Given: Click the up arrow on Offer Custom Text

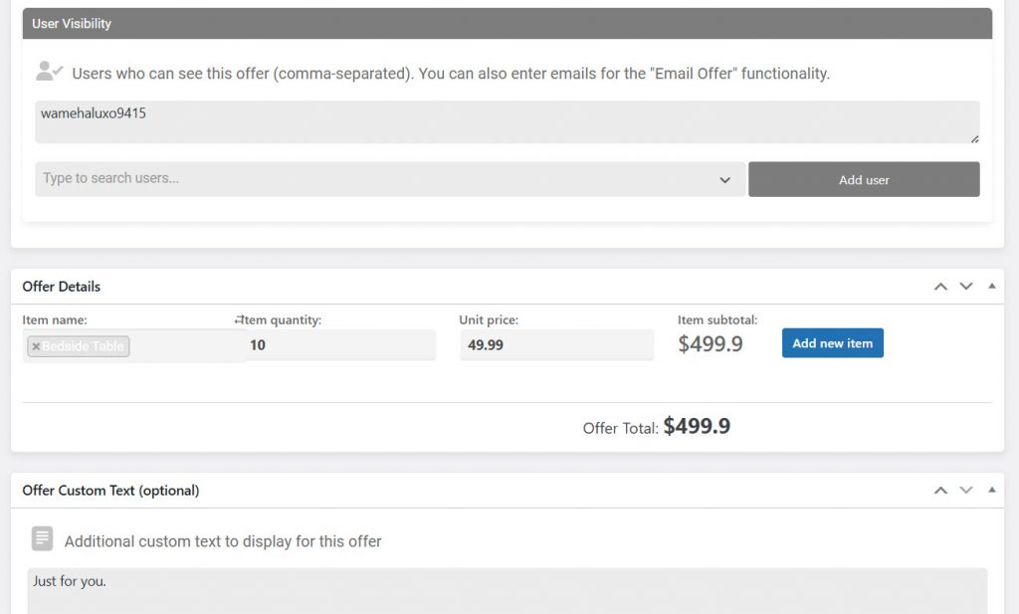Looking at the screenshot, I should click(x=939, y=490).
